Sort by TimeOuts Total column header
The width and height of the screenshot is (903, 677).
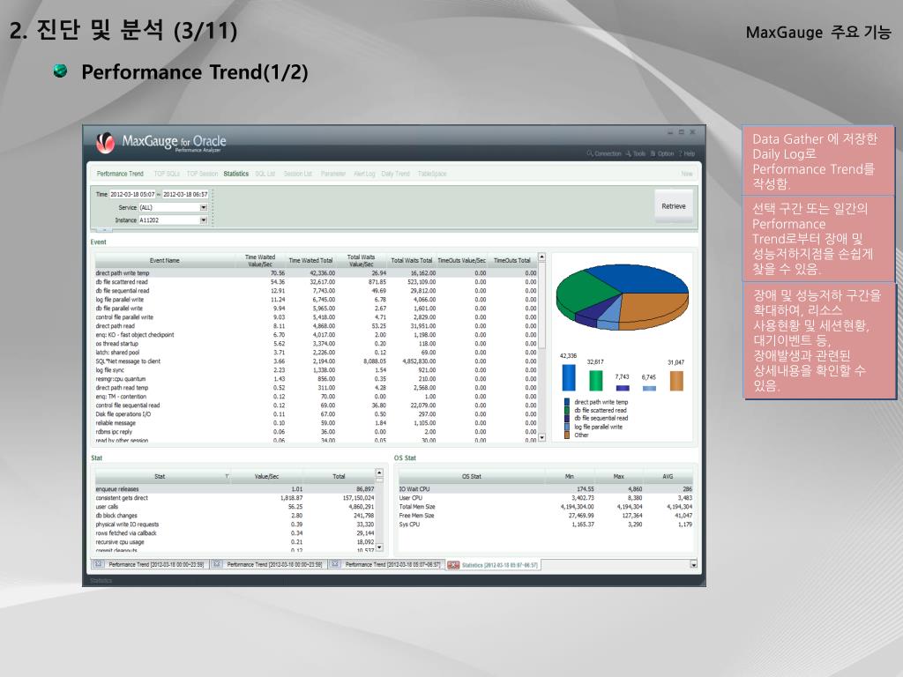click(512, 260)
